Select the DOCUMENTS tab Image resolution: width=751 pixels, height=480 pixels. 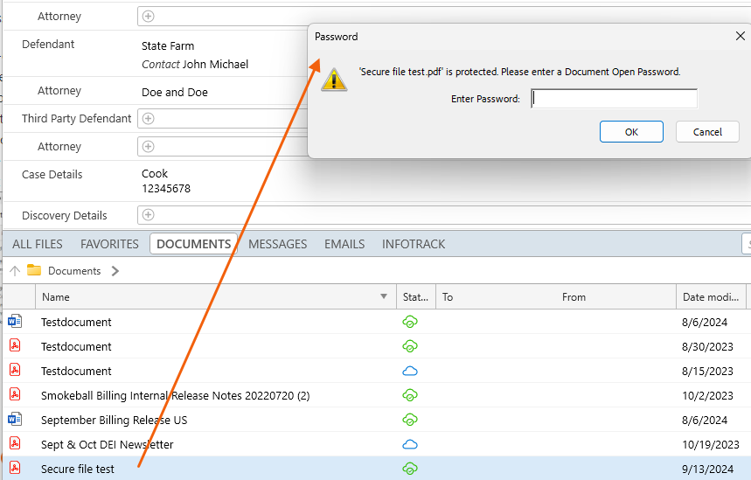point(194,244)
